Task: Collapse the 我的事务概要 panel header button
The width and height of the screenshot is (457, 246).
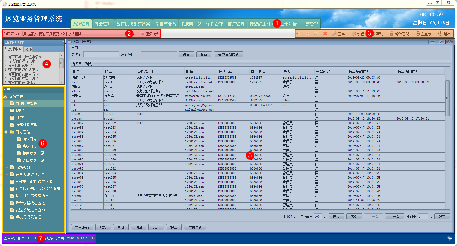Action: pos(63,43)
